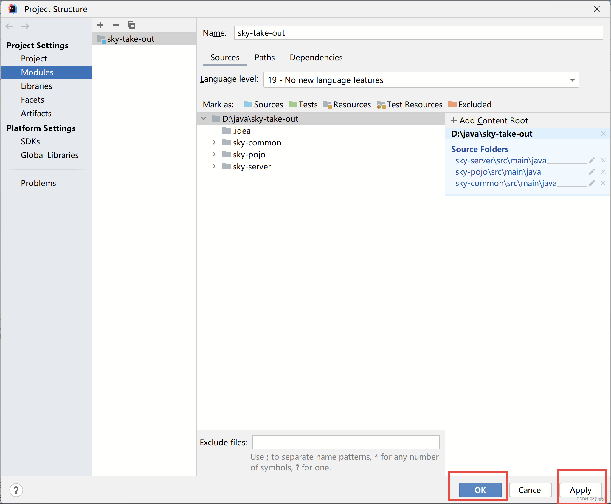
Task: Expand the sky-common tree node
Action: tap(214, 142)
